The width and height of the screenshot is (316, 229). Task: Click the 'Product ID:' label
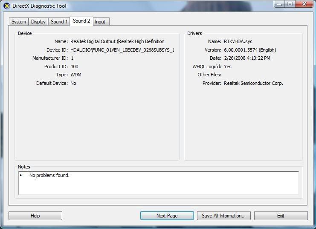click(x=56, y=67)
